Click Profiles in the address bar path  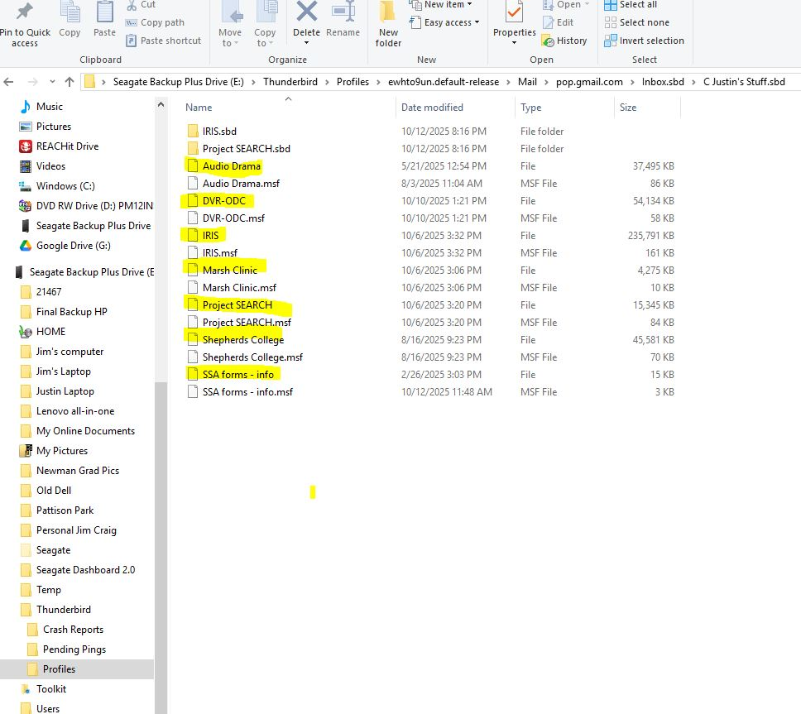click(353, 82)
